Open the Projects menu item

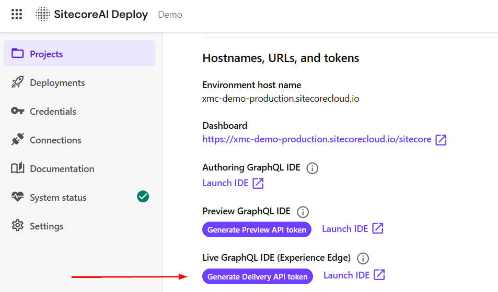click(79, 53)
